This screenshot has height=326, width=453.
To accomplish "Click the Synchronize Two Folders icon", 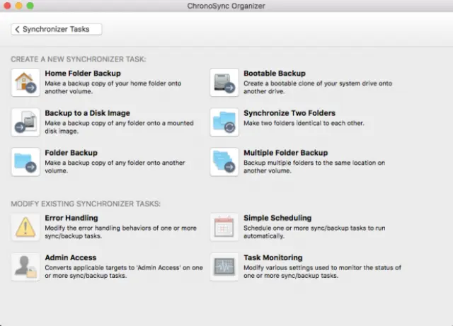I will click(224, 122).
